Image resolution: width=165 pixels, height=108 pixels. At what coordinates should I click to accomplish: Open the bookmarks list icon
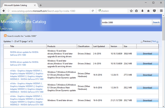tap(137, 11)
